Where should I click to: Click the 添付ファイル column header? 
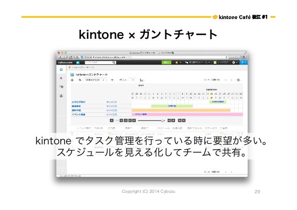[x=195, y=128]
